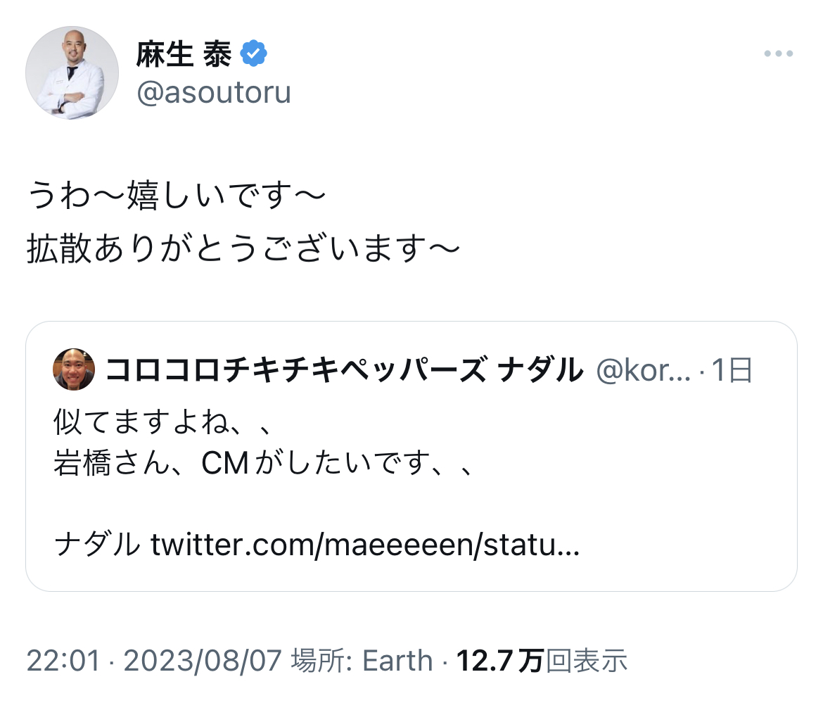Open the three-dot more options menu
The height and width of the screenshot is (703, 823).
coord(779,54)
